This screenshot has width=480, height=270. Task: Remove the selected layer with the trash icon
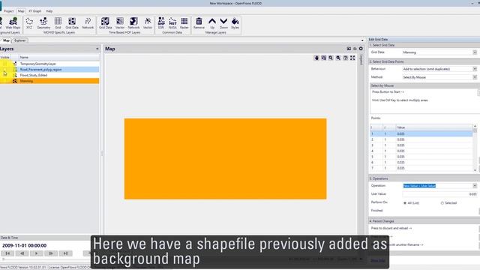click(199, 23)
